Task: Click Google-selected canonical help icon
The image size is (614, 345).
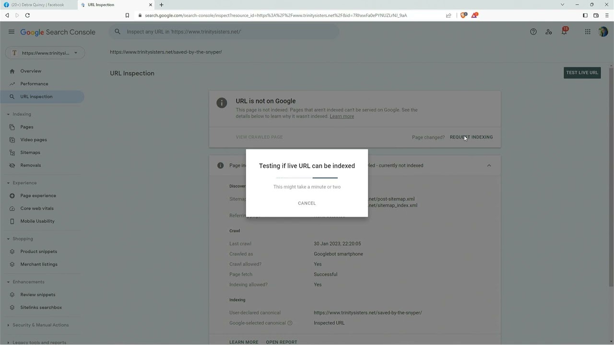Action: [x=290, y=323]
